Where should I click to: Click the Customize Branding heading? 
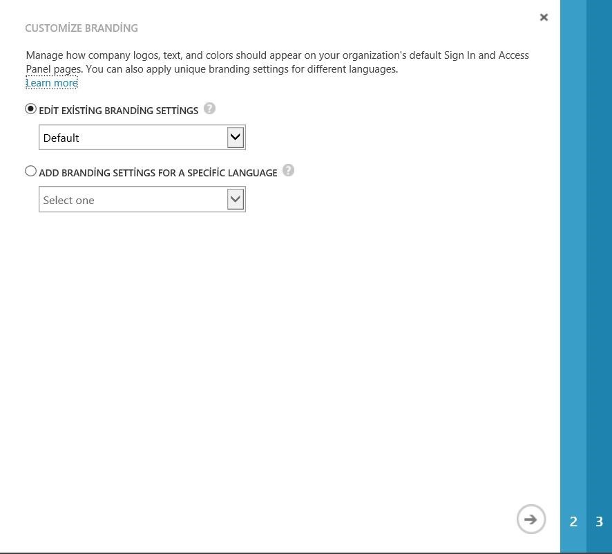pos(82,28)
